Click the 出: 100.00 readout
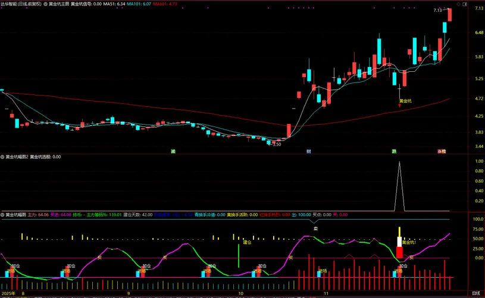 coord(301,215)
